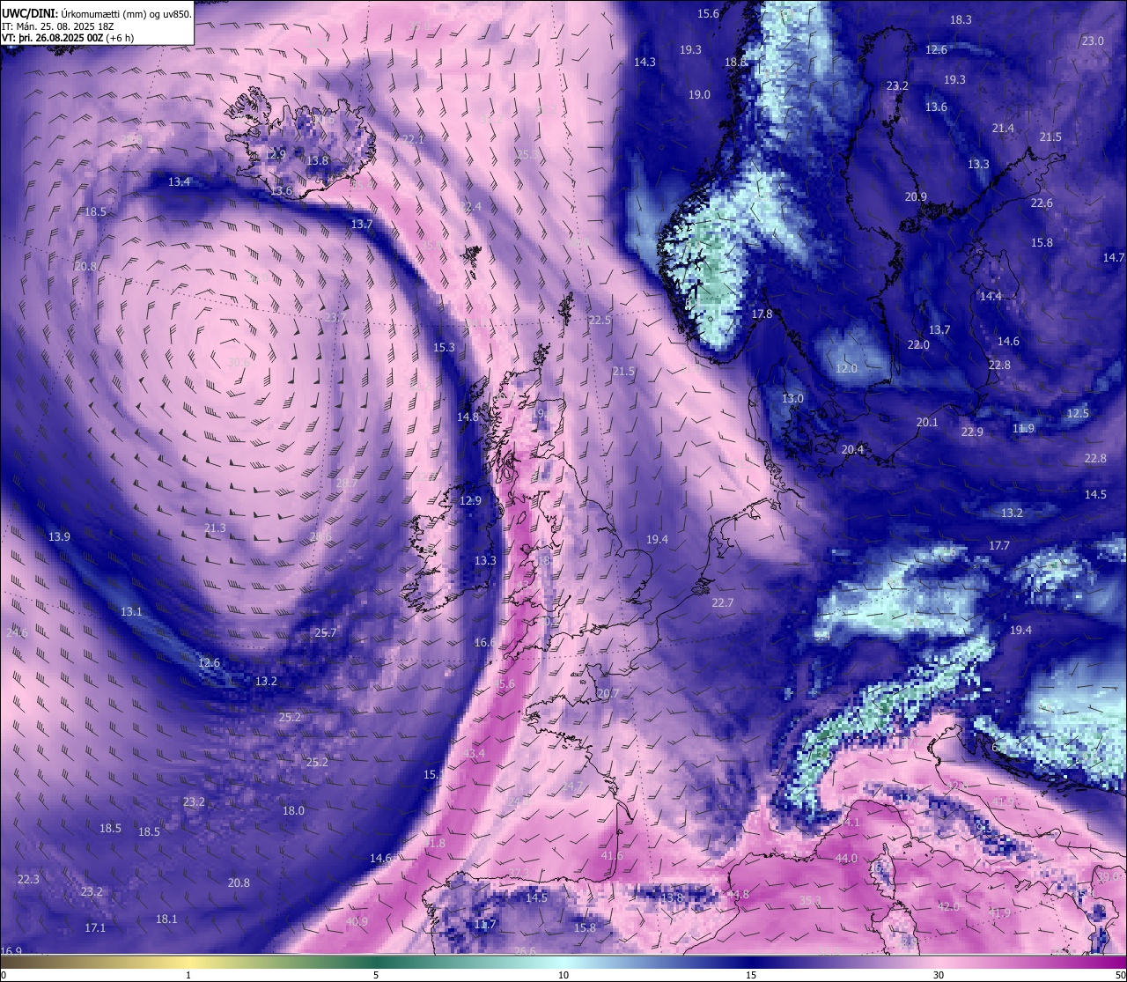Click the map value 15.3
The height and width of the screenshot is (982, 1127).
point(444,347)
